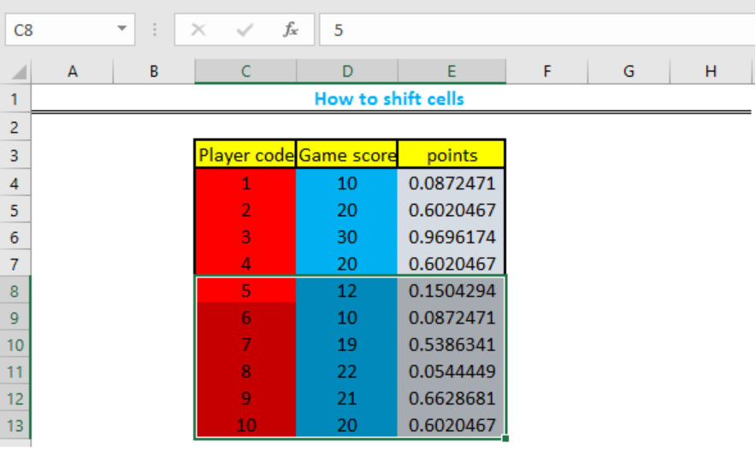756x449 pixels.
Task: Select column F header
Action: [x=546, y=71]
